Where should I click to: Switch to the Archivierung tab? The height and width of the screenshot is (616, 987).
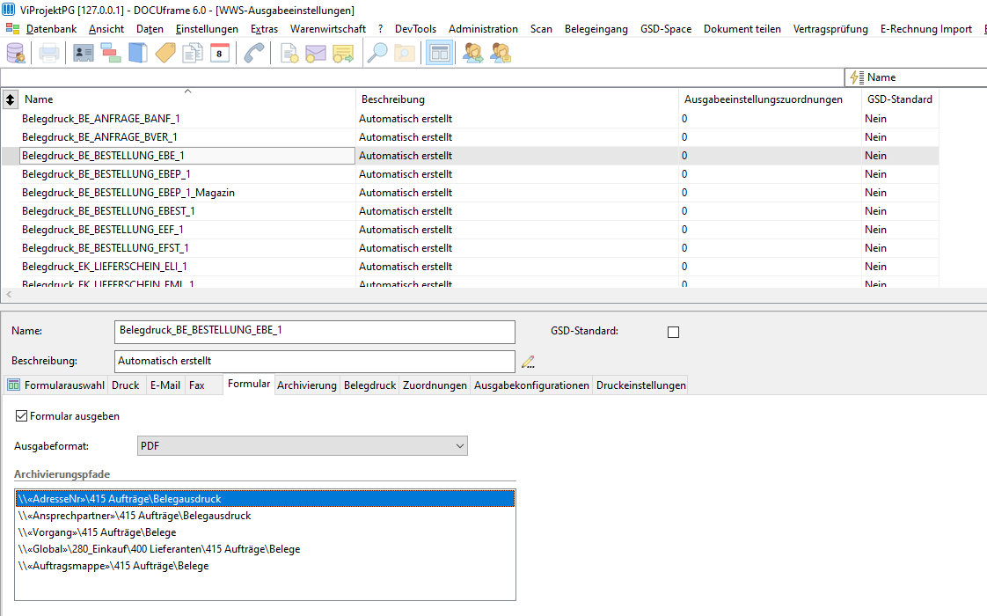tap(306, 385)
